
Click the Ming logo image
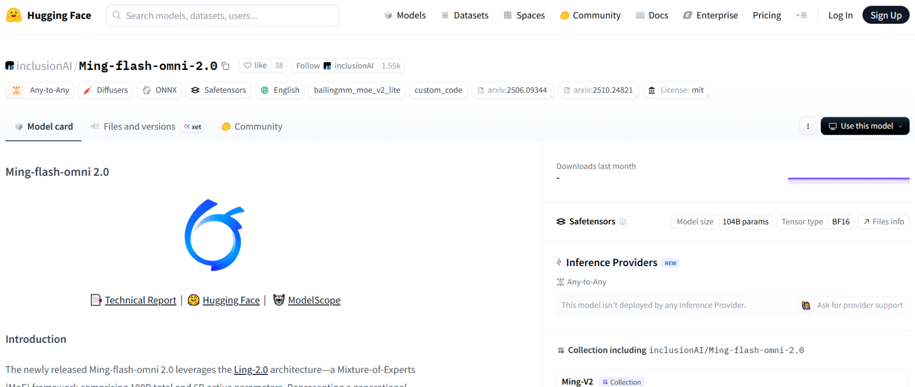pyautogui.click(x=215, y=235)
